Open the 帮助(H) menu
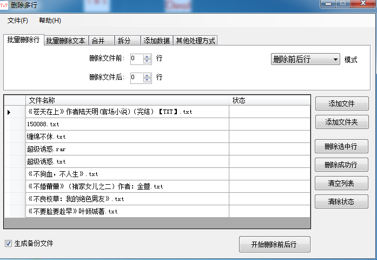 click(50, 21)
